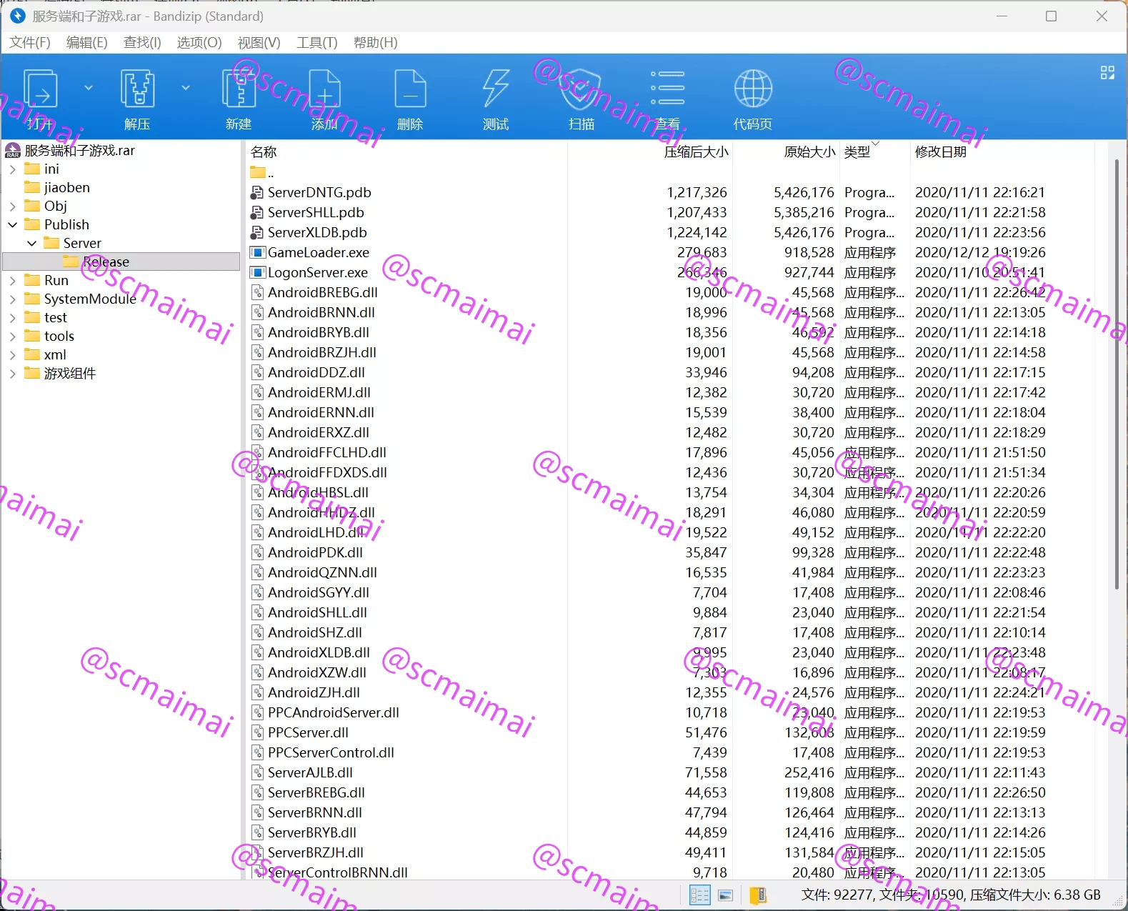This screenshot has height=911, width=1128.
Task: Select file ServerBRYB.dll
Action: click(x=312, y=832)
